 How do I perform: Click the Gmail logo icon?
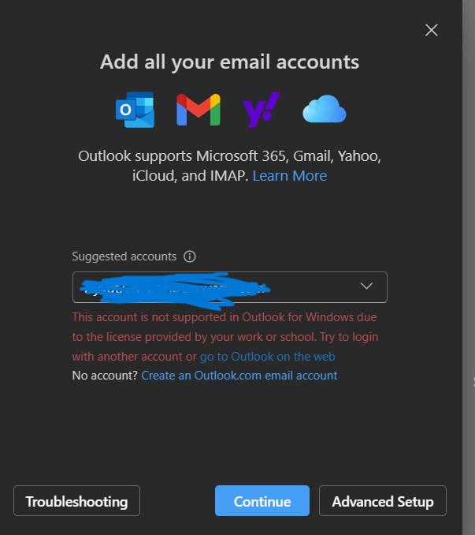[x=199, y=110]
